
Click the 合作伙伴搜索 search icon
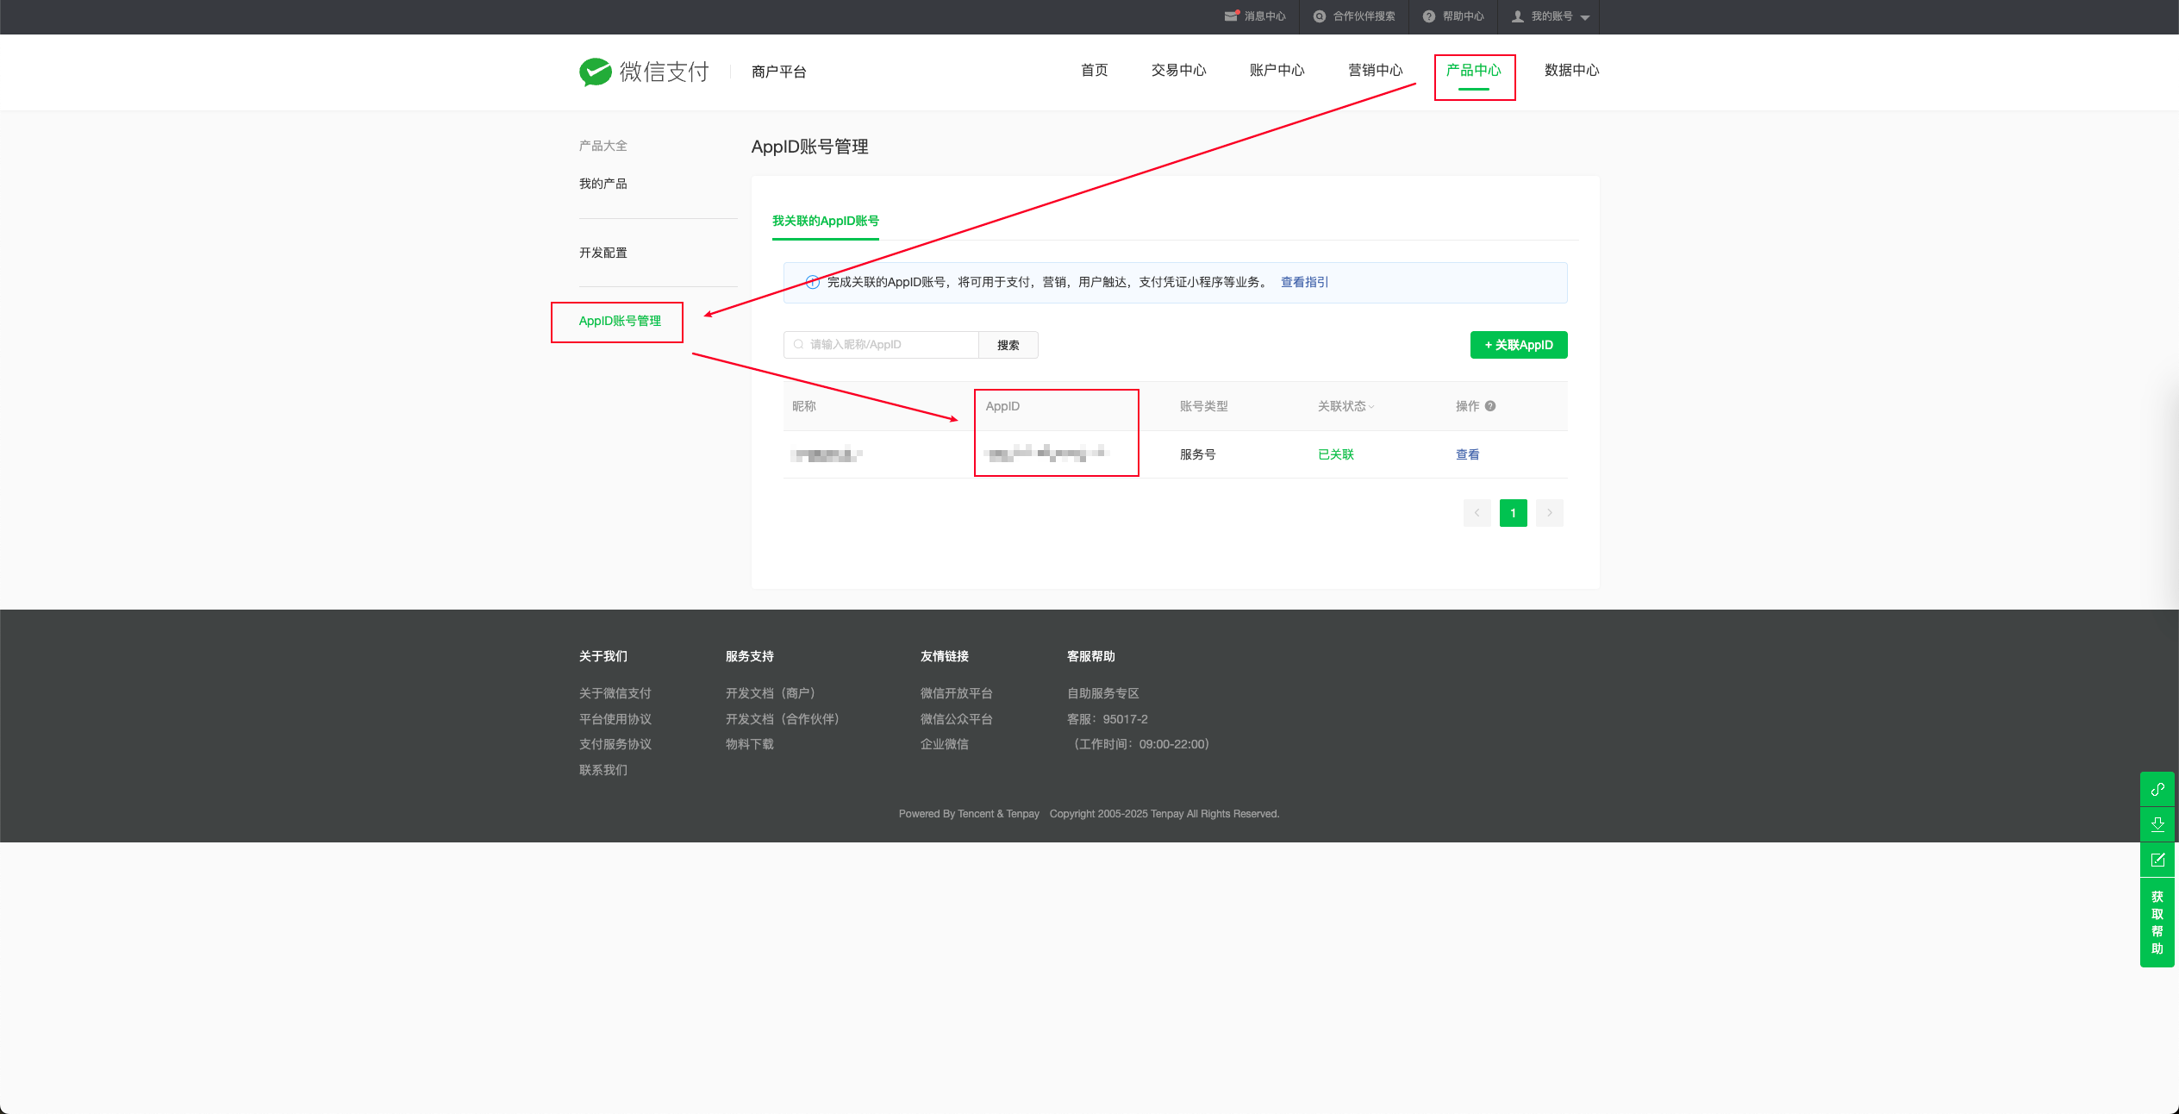coord(1319,16)
